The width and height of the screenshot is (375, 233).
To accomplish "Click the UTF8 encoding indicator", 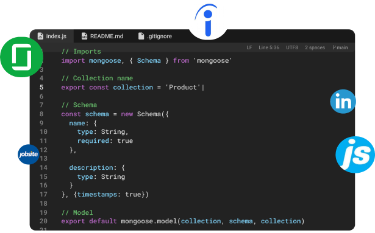I will tap(292, 47).
